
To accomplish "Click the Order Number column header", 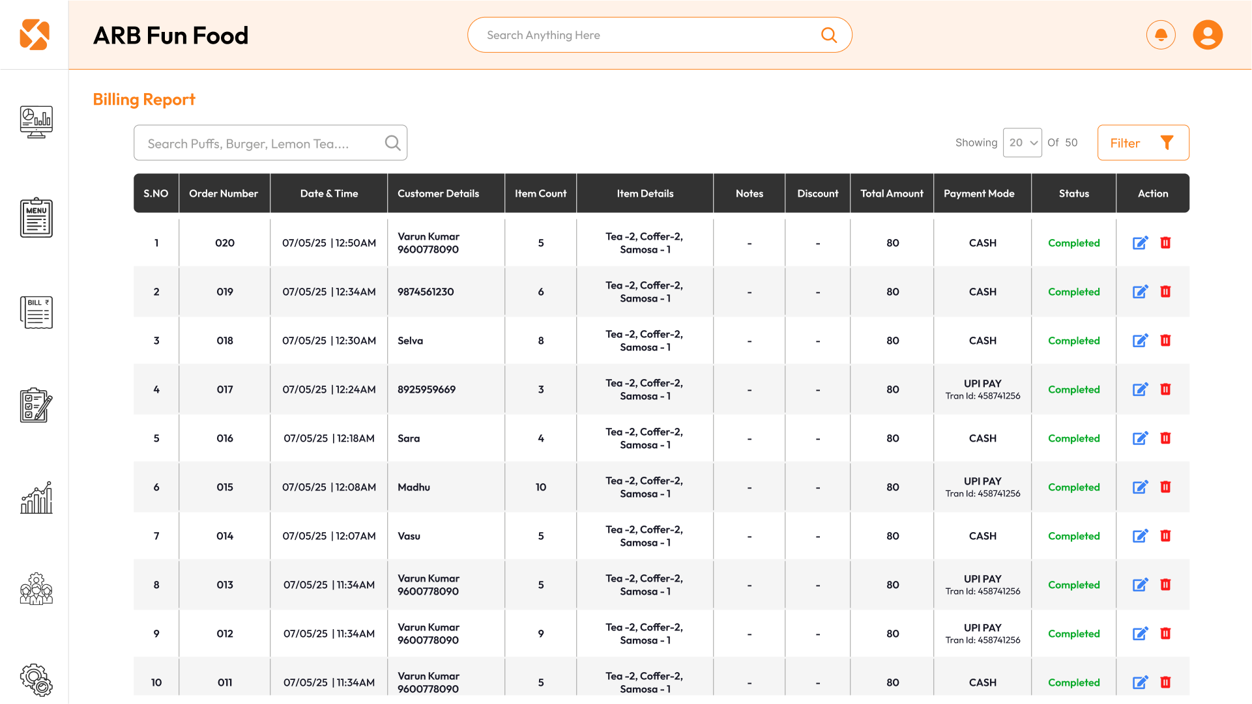I will (224, 193).
